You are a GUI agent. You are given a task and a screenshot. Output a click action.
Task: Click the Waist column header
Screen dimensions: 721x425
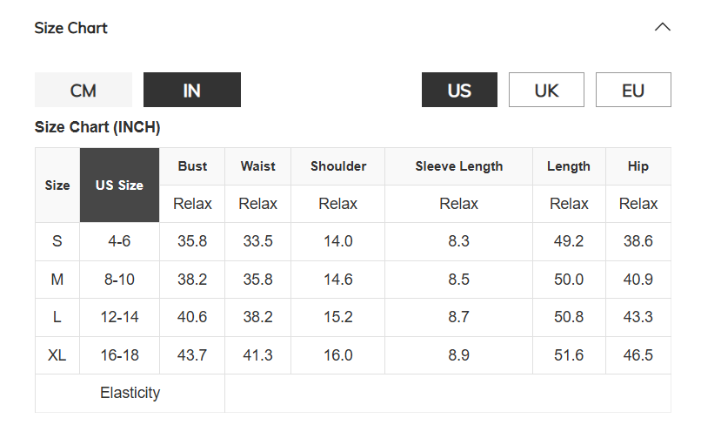coord(258,166)
